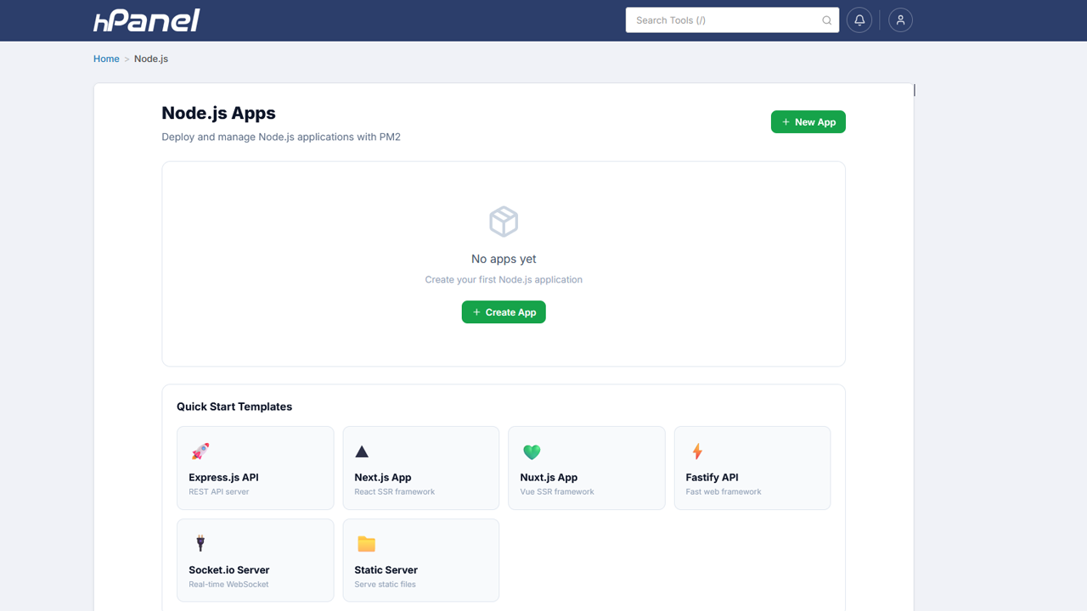Go to Home via breadcrumb
Image resolution: width=1087 pixels, height=611 pixels.
(106, 59)
